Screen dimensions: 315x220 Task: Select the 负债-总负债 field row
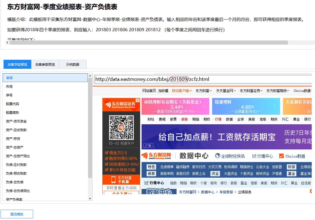click(45, 182)
